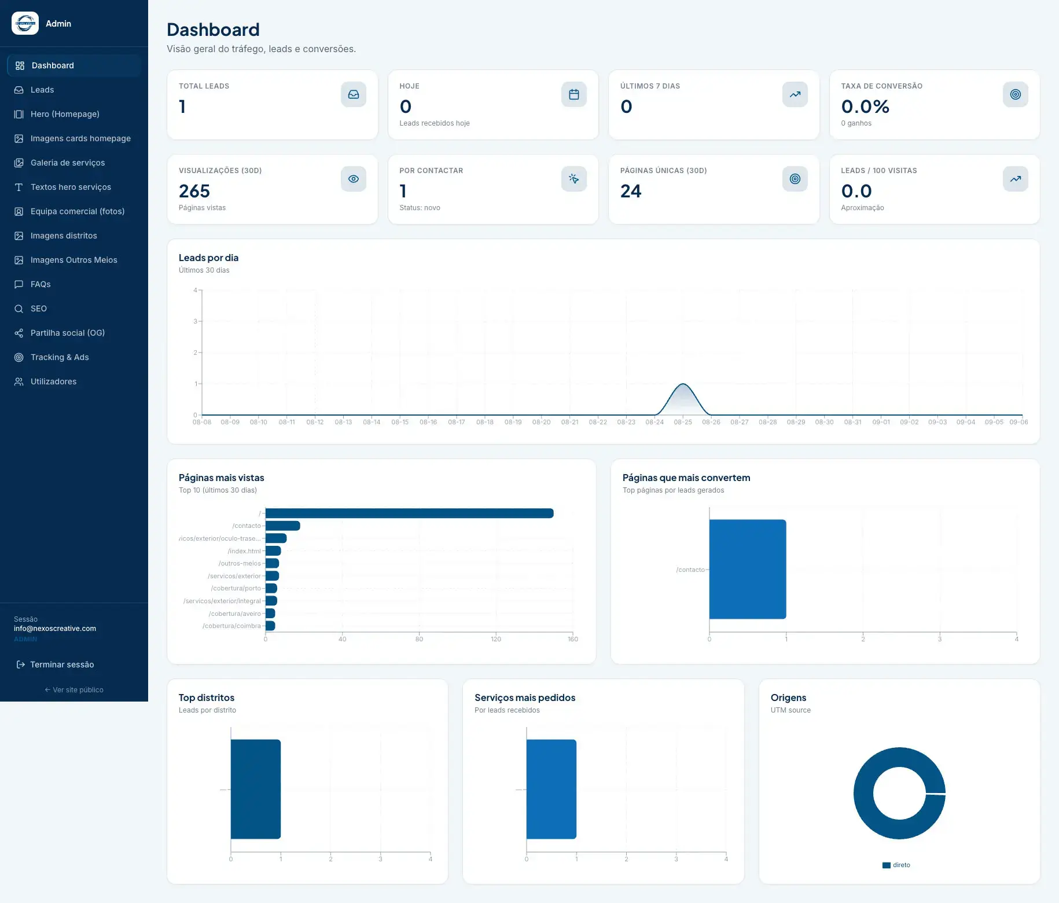Image resolution: width=1059 pixels, height=903 pixels.
Task: Click the 'Status: novo' text
Action: 420,208
